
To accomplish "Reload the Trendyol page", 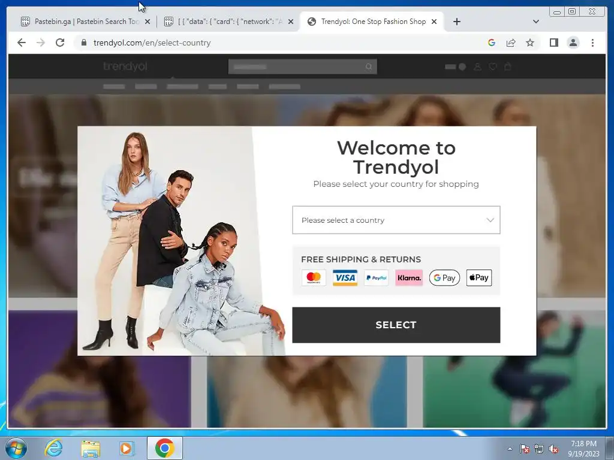I will [60, 43].
